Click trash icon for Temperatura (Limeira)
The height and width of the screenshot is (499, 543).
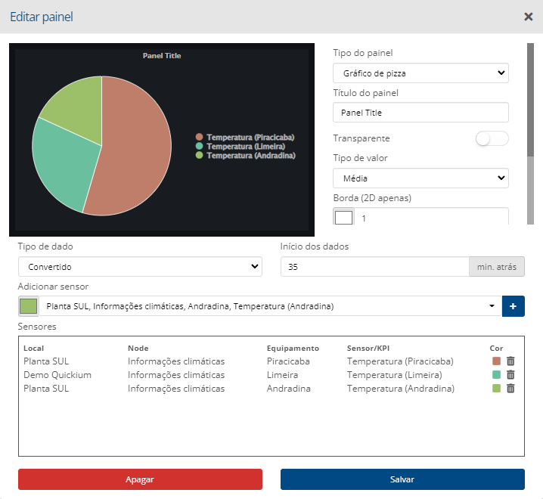[x=510, y=375]
